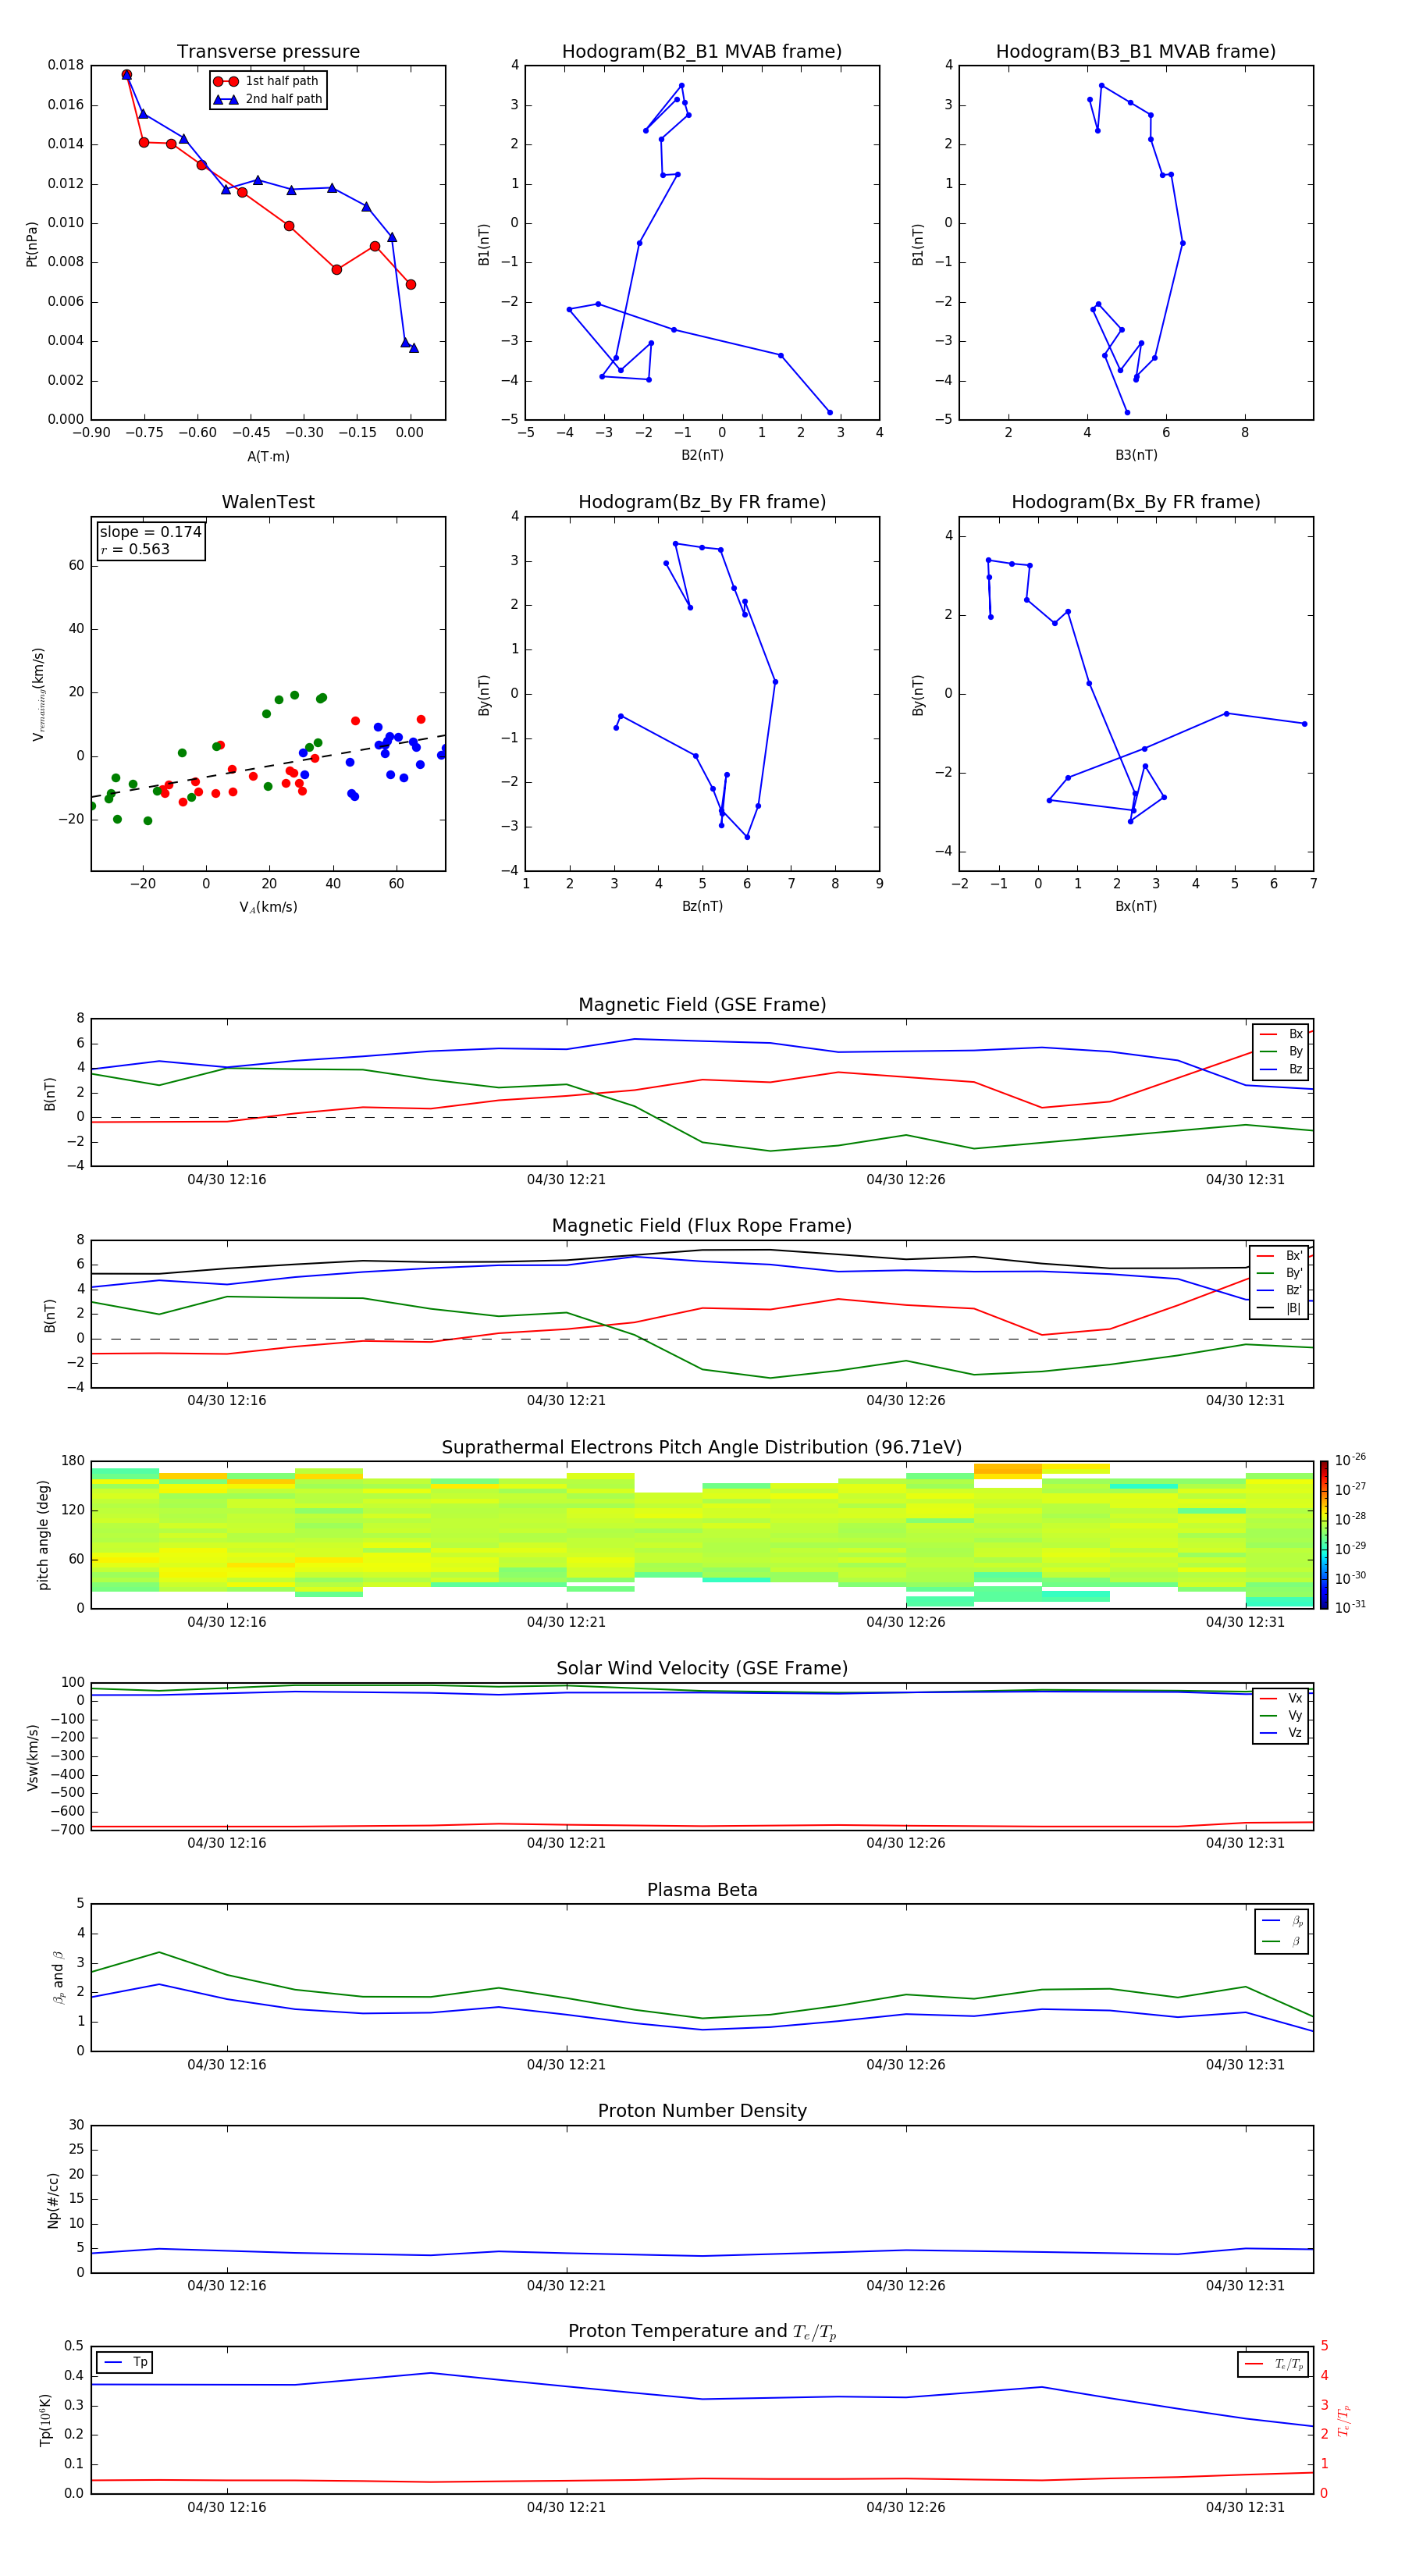Click the 'Magnetic Field (Flux Rope Frame)' title

tap(702, 1226)
